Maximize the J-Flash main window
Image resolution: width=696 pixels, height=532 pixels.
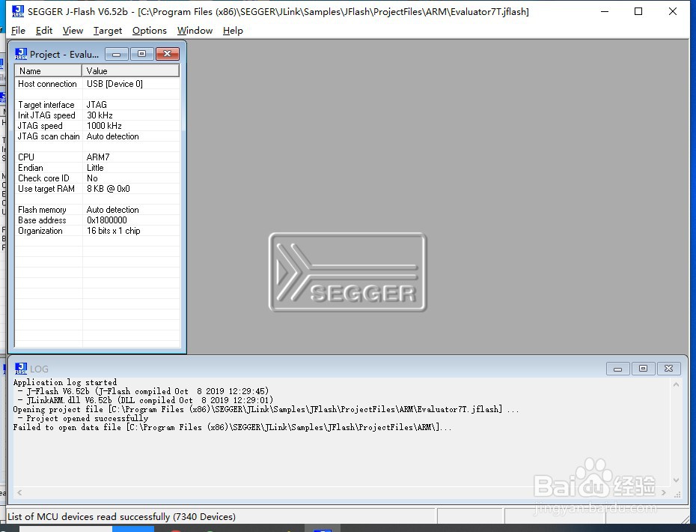638,11
